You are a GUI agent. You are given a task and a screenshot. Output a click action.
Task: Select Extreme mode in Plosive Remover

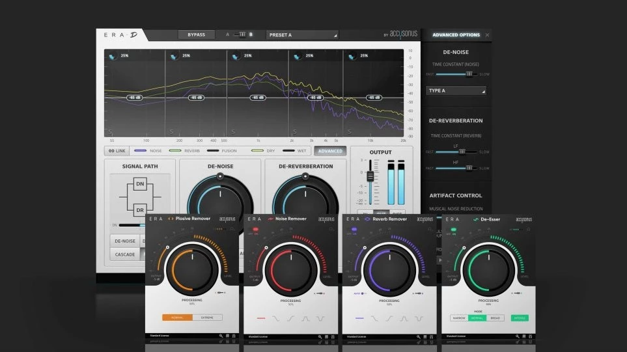(207, 318)
